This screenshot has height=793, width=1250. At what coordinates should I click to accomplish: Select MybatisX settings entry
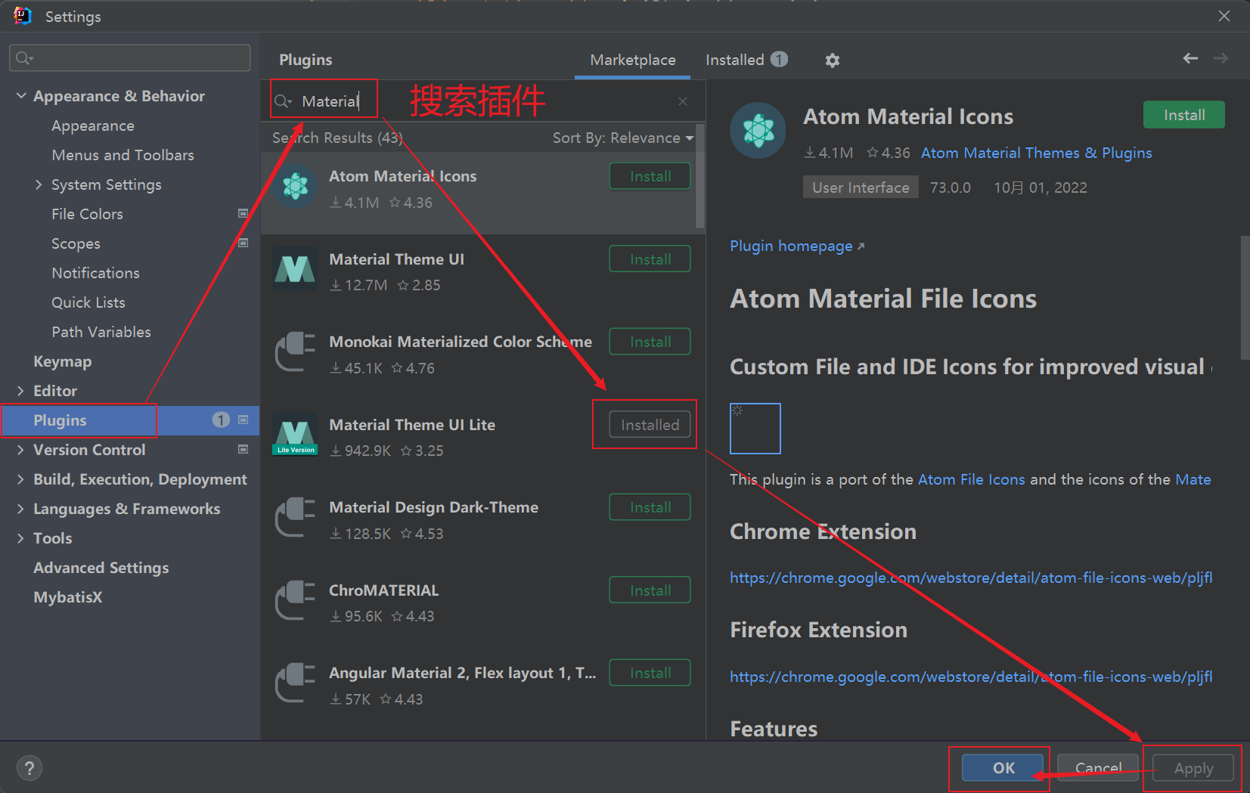(x=67, y=597)
